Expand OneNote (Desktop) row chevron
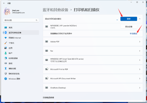The image size is (147, 103). 140,88
